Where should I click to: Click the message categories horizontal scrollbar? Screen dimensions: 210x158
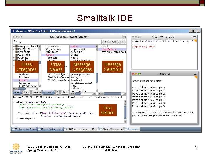pos(83,94)
